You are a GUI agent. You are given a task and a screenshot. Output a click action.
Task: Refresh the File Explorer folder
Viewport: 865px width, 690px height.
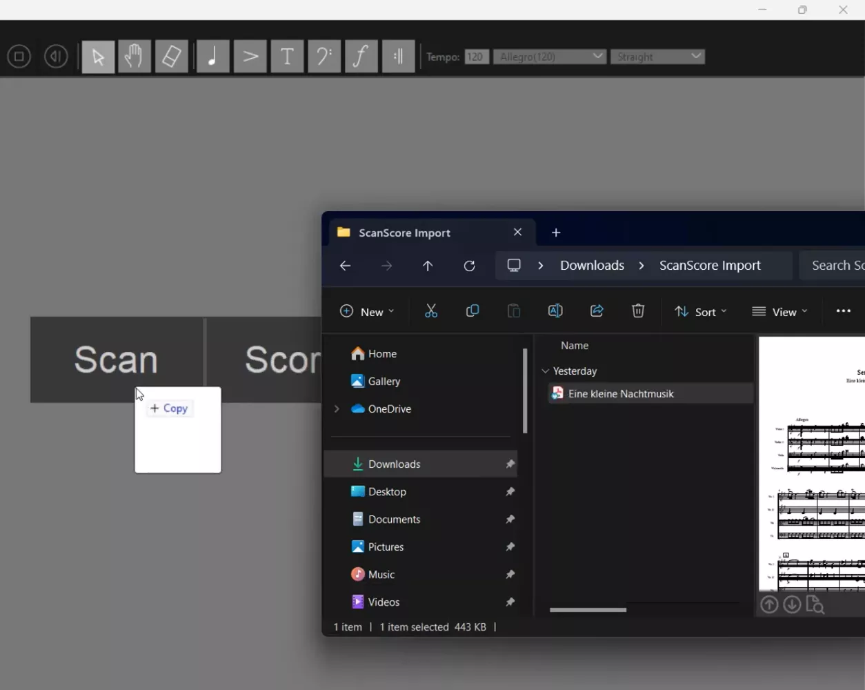(x=469, y=266)
